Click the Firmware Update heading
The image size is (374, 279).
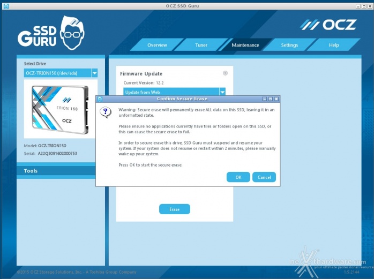(141, 74)
